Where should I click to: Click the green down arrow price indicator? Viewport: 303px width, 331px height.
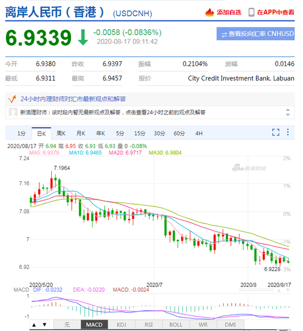click(x=83, y=37)
